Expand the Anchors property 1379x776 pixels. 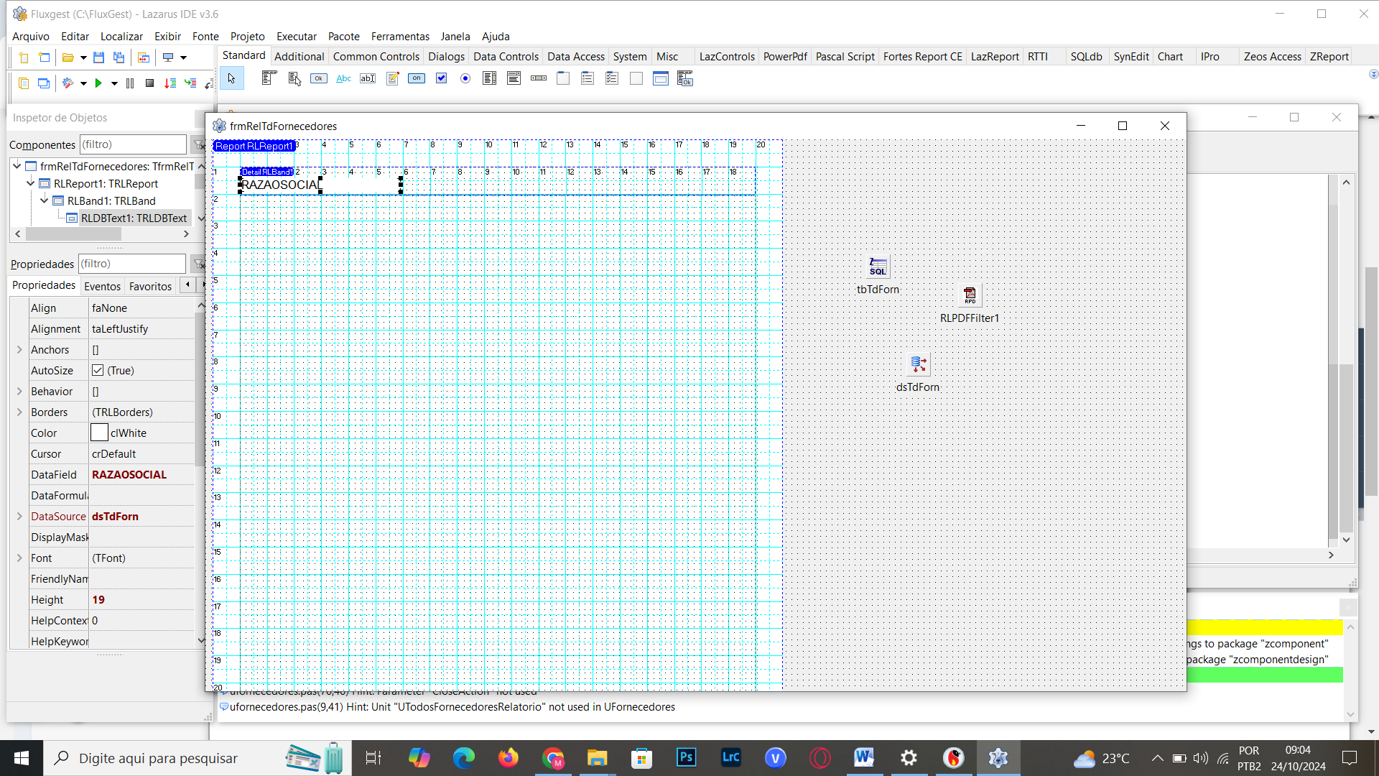[19, 350]
